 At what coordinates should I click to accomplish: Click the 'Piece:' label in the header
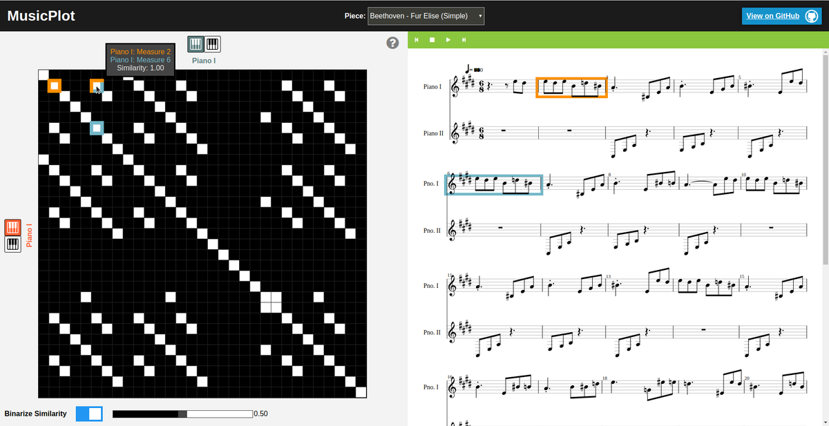coord(354,16)
